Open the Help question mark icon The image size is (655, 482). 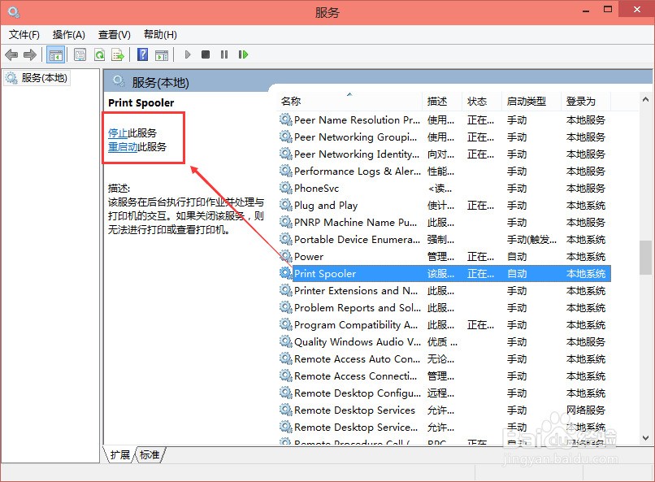point(142,54)
